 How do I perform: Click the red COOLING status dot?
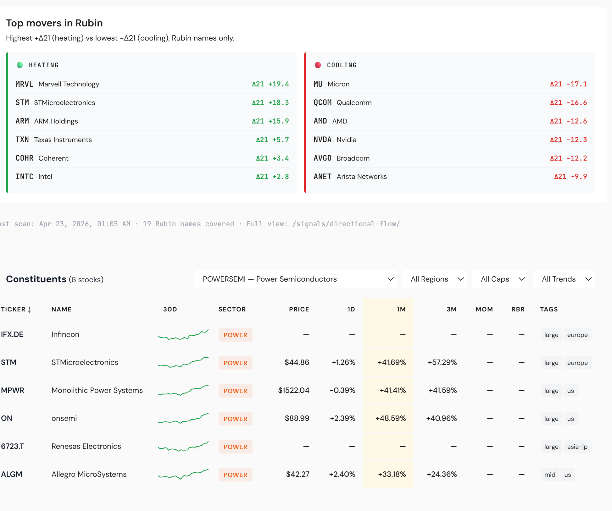(318, 65)
